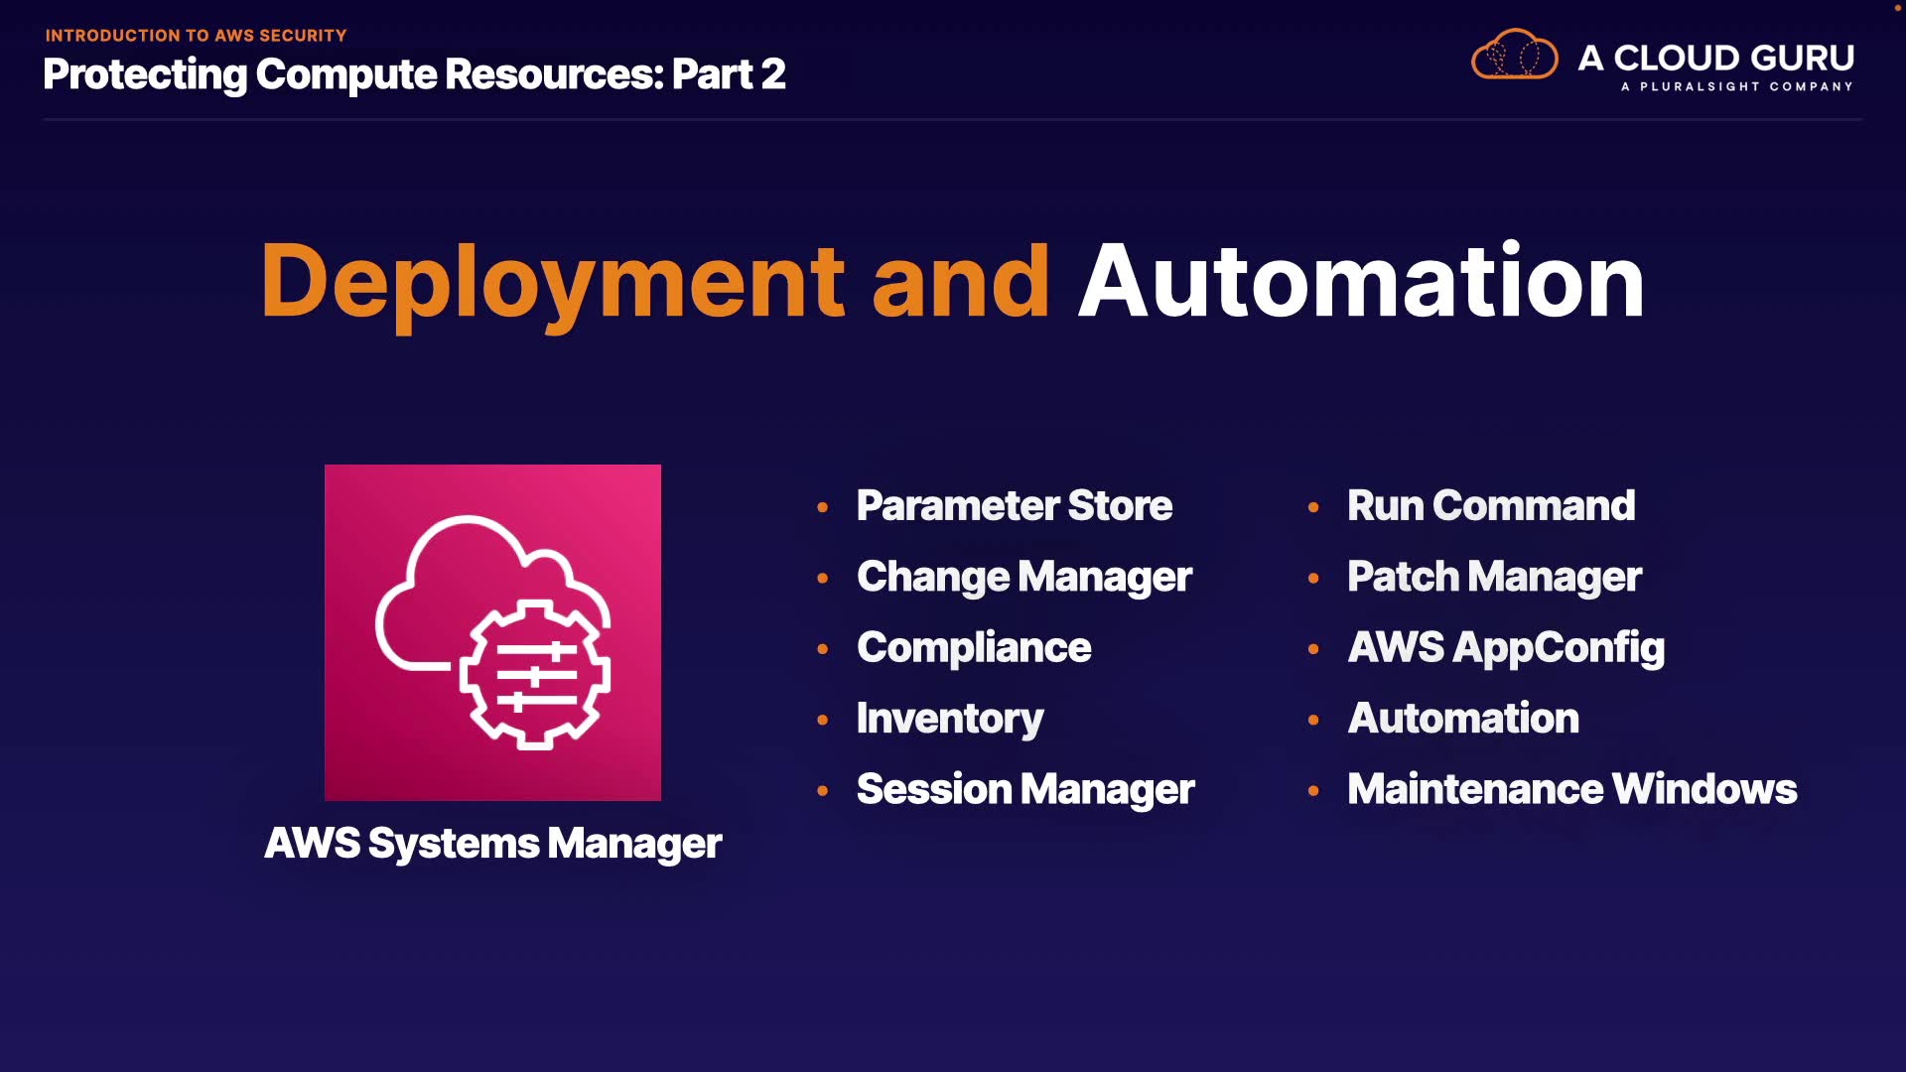The image size is (1906, 1072).
Task: Select the Inventory bullet entry
Action: pyautogui.click(x=949, y=719)
